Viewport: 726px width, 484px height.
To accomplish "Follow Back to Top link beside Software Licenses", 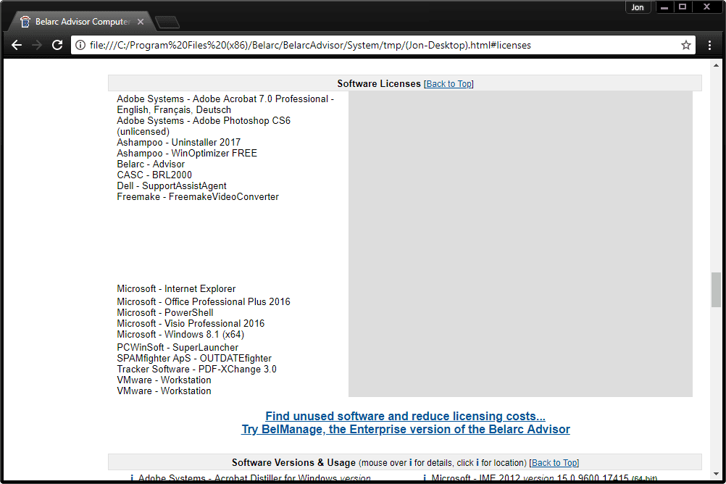I will pyautogui.click(x=448, y=84).
